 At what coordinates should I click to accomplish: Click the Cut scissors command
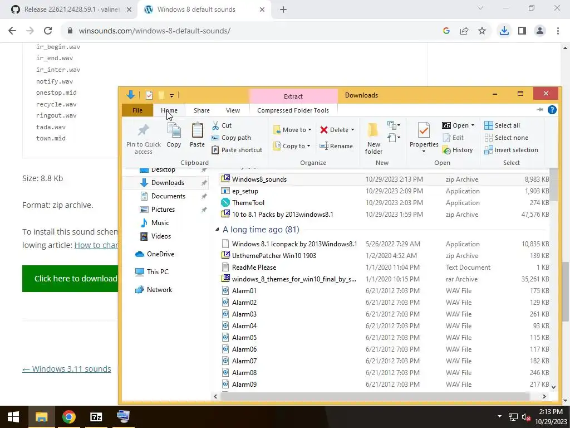(x=222, y=125)
